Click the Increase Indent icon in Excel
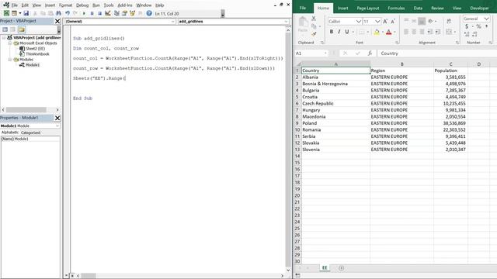The width and height of the screenshot is (497, 279). (437, 32)
